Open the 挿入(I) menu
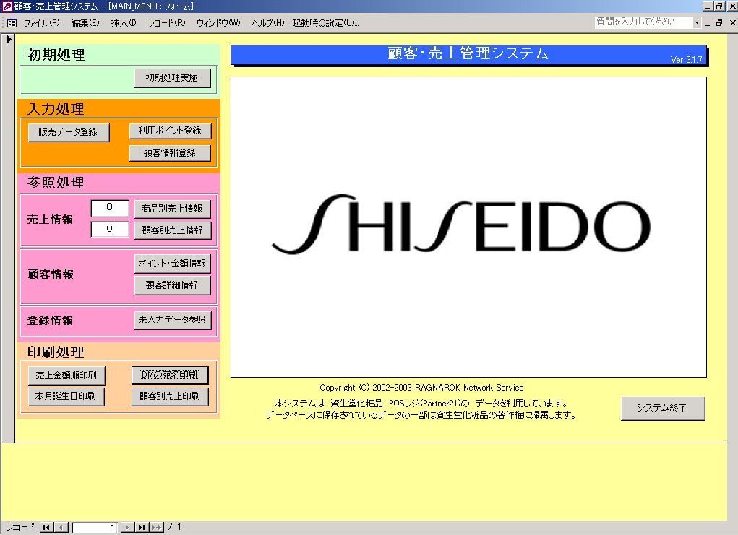This screenshot has width=738, height=535. [x=124, y=22]
